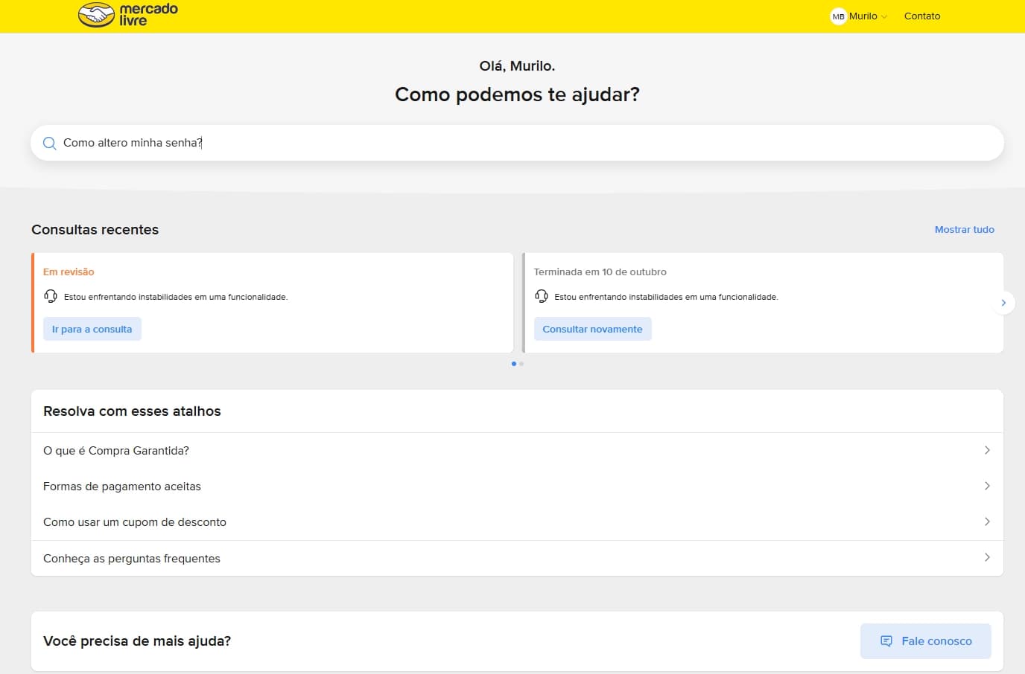The image size is (1025, 674).
Task: Open the Mostrar tudo link
Action: coord(965,230)
